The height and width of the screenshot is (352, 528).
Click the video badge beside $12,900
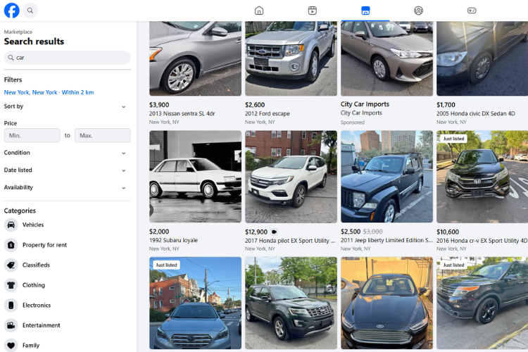274,232
